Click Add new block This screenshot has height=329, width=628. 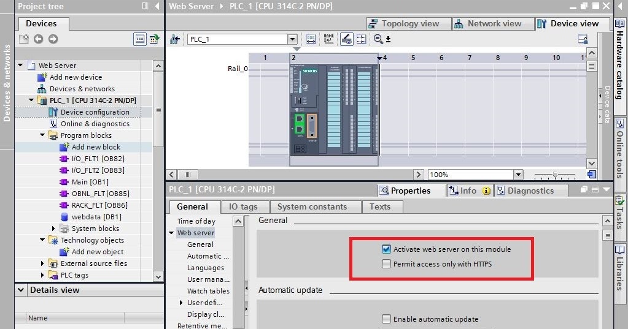pyautogui.click(x=96, y=146)
